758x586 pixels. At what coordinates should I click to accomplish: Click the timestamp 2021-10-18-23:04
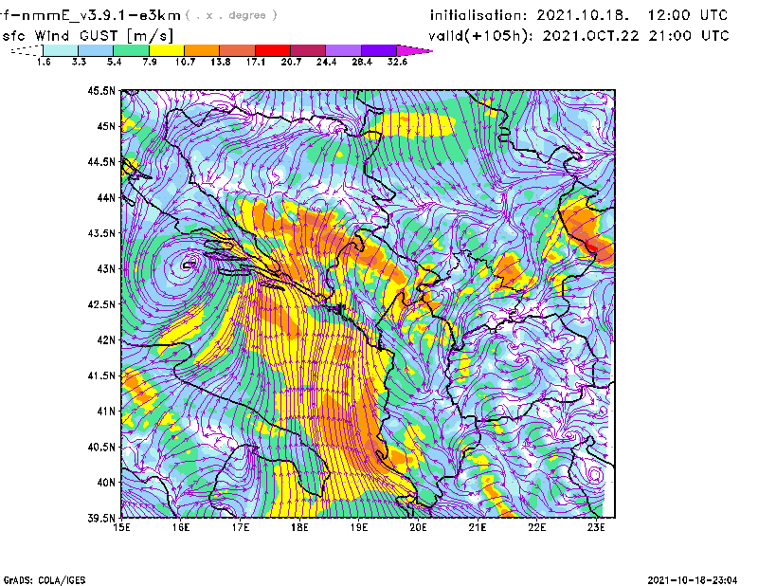coord(693,580)
